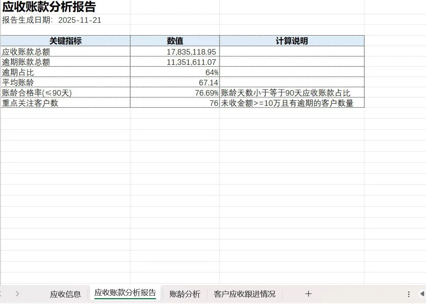Open the 账龄分析 sheet tab
426x304 pixels.
coord(185,294)
